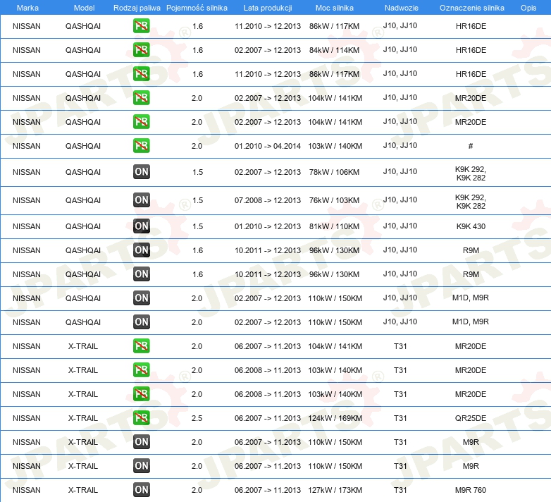Click the Oznaczenie silnika column header
The image size is (551, 502).
[472, 8]
